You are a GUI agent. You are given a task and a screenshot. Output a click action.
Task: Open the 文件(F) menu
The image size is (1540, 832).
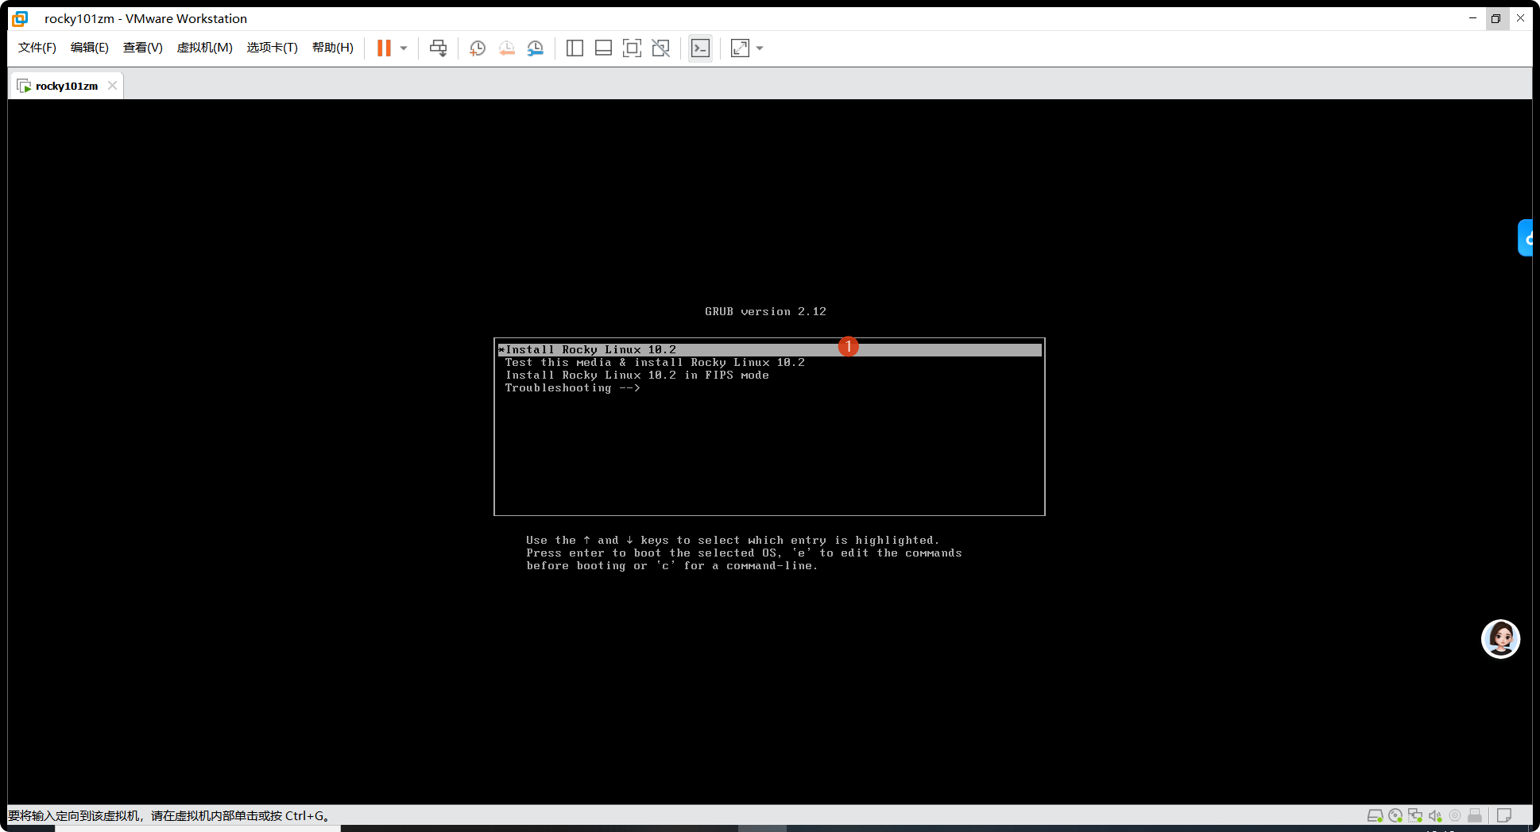37,48
